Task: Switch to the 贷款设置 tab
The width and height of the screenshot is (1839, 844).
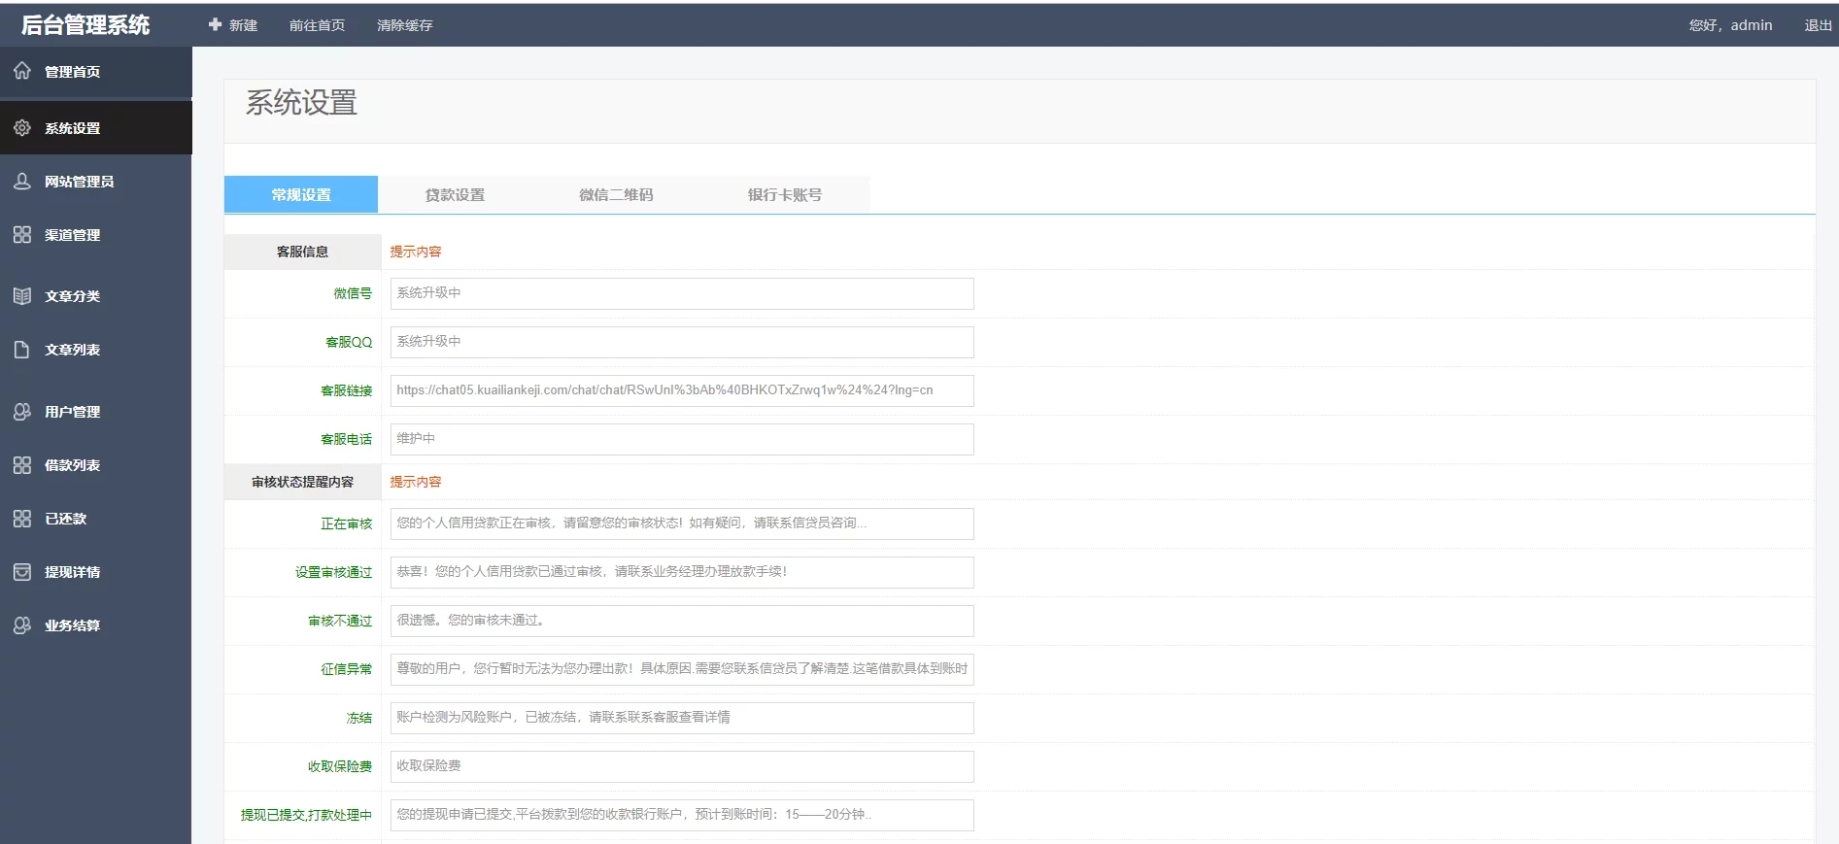Action: pos(455,195)
